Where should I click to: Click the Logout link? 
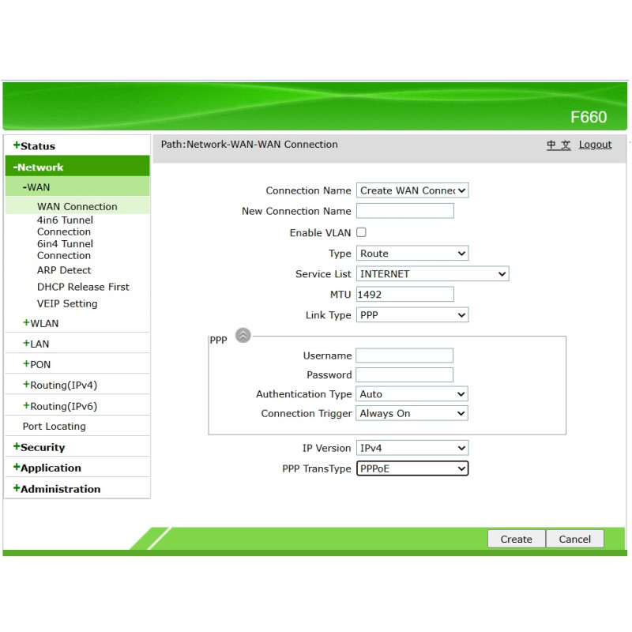coord(595,145)
